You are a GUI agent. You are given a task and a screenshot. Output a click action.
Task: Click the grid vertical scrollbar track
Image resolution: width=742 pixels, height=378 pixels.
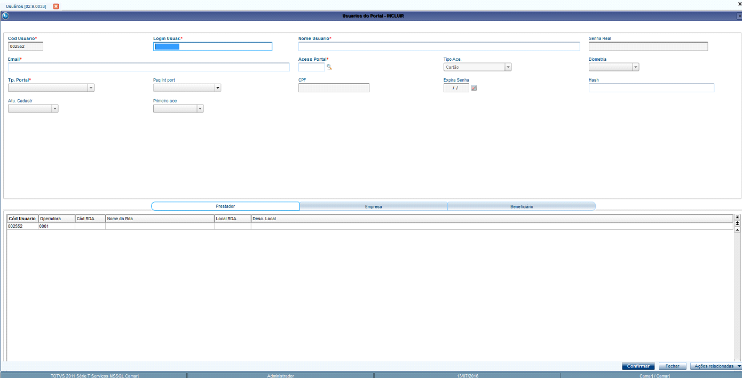point(737,296)
